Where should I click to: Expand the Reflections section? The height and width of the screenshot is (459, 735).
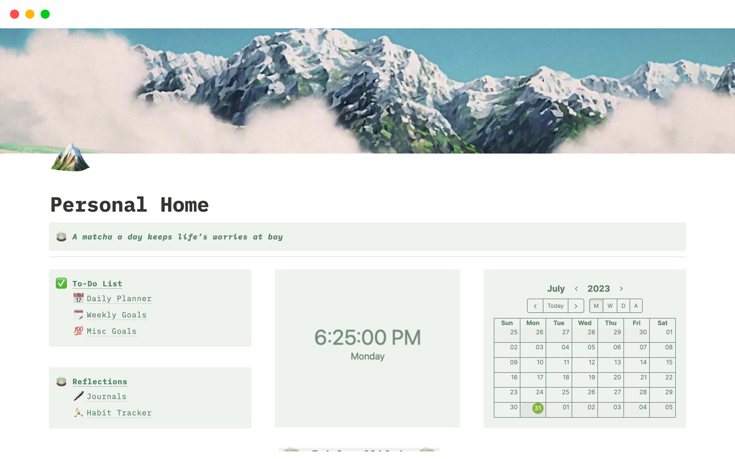point(100,381)
